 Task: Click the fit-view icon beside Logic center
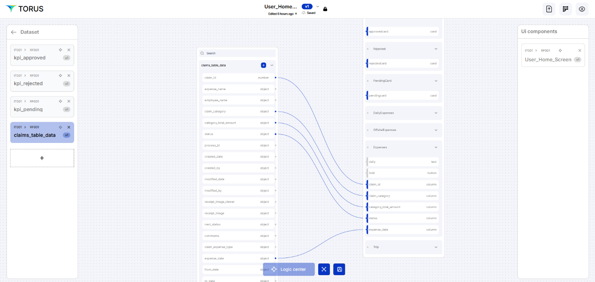[324, 270]
